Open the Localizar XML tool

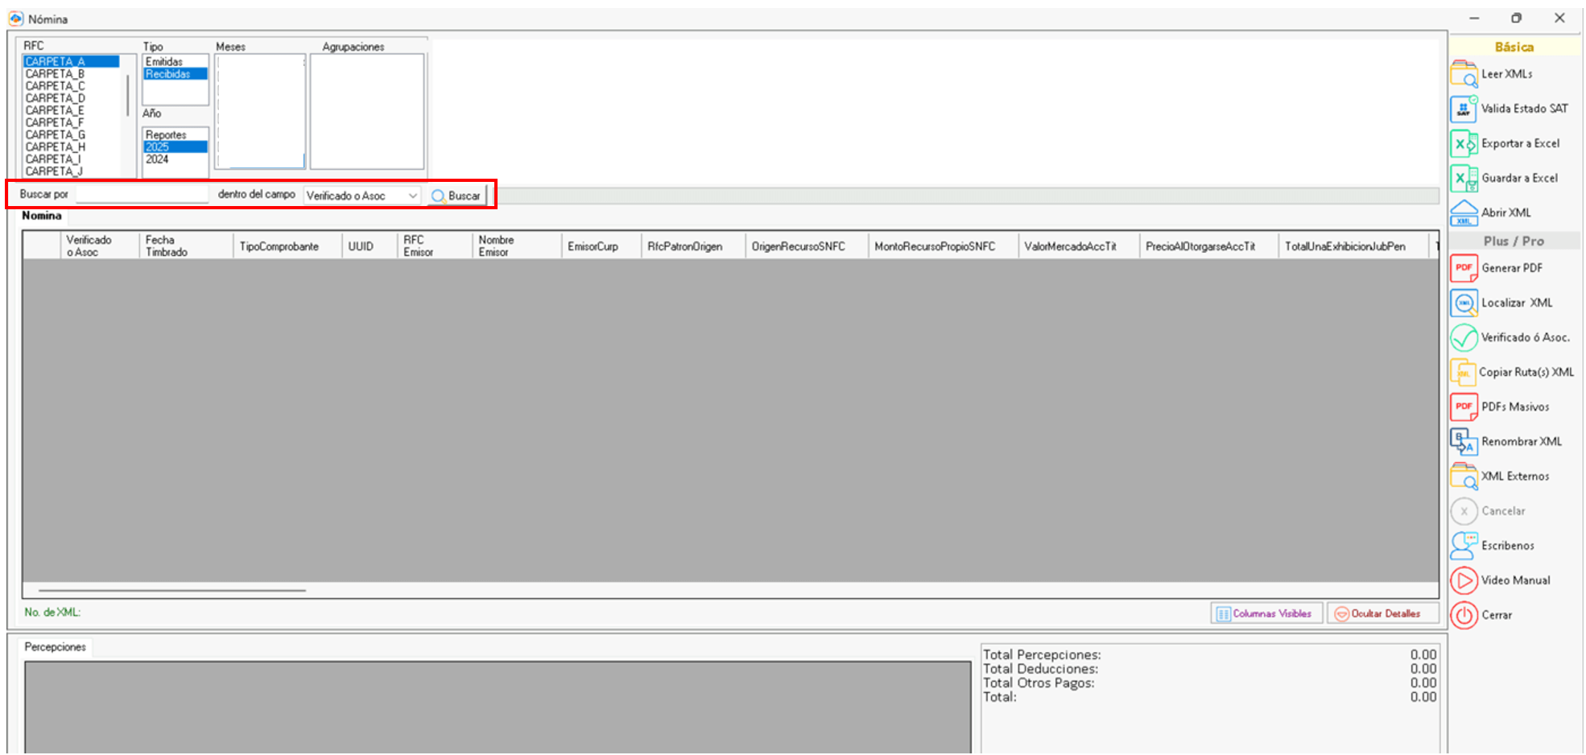click(1464, 303)
